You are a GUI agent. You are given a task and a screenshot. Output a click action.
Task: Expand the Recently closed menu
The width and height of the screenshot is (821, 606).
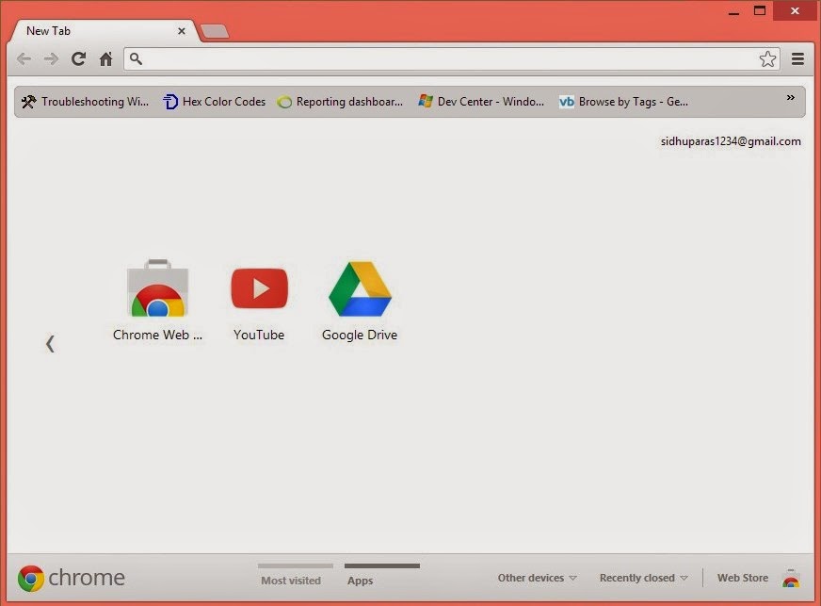click(x=643, y=578)
